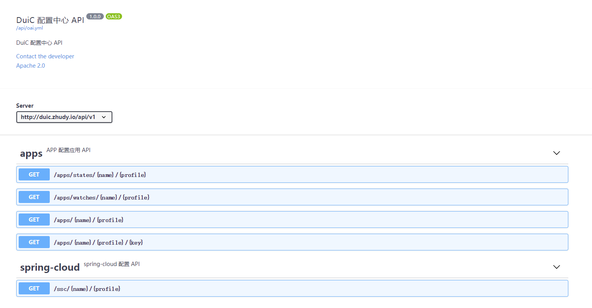Screen dimensions: 592x308
Task: Click the OAS3 badge
Action: pos(114,16)
